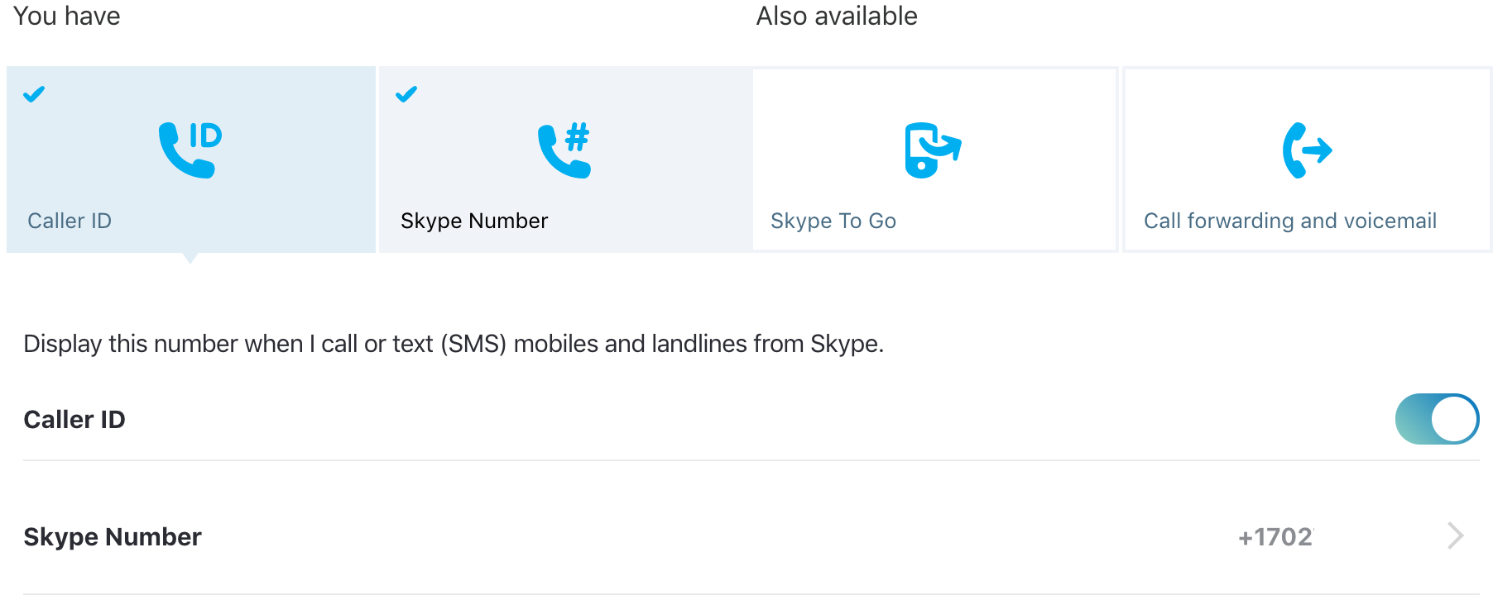Click the checkmark on Caller ID tile
Image resolution: width=1493 pixels, height=595 pixels.
[x=34, y=94]
